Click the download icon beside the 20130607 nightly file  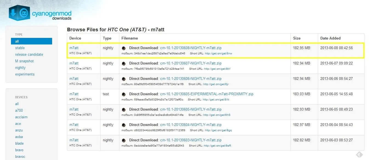[124, 63]
